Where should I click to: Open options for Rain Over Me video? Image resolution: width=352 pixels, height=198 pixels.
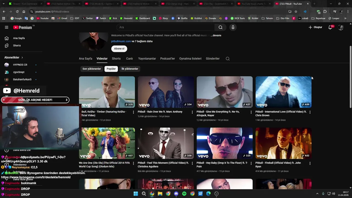click(x=192, y=112)
